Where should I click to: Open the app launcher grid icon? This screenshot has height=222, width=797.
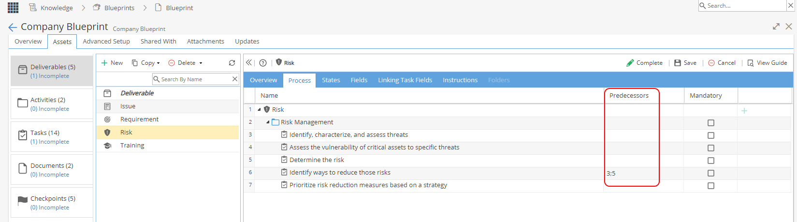[x=13, y=8]
